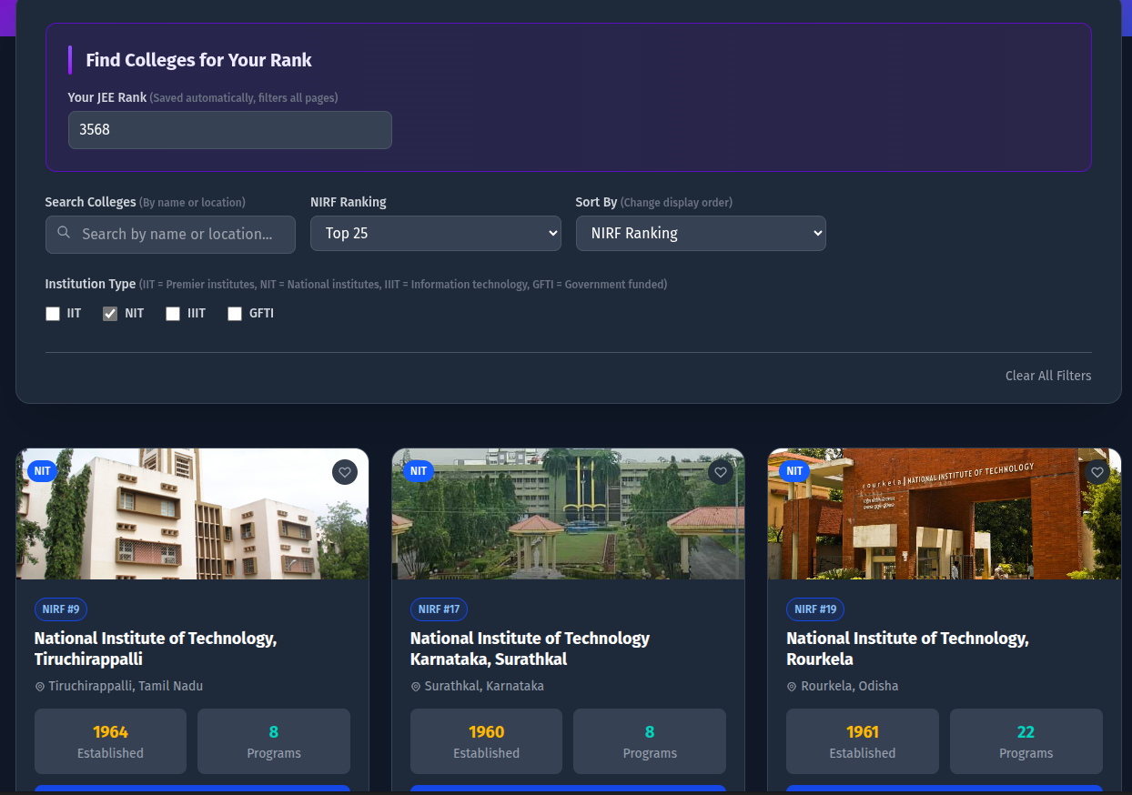
Task: Click the Tiruchirappalli location pin icon
Action: coord(40,687)
